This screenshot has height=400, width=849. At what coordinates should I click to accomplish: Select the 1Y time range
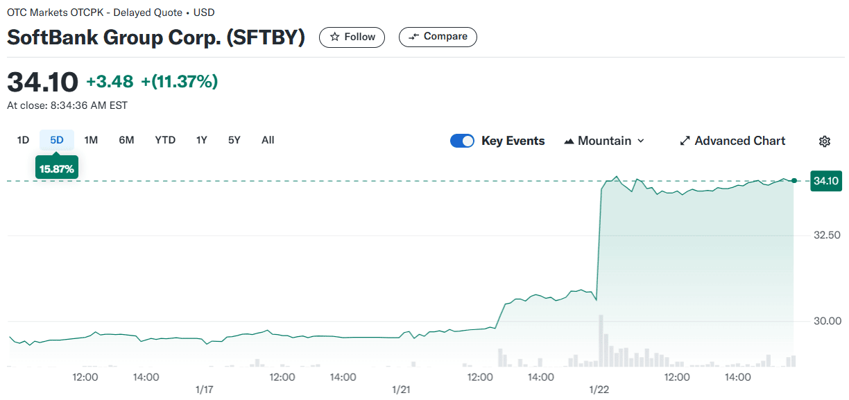(202, 140)
